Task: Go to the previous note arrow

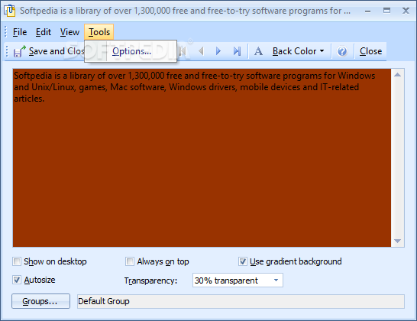Action: (201, 51)
